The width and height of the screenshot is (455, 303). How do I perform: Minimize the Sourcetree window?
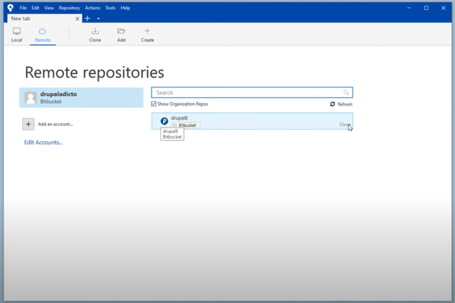[409, 8]
